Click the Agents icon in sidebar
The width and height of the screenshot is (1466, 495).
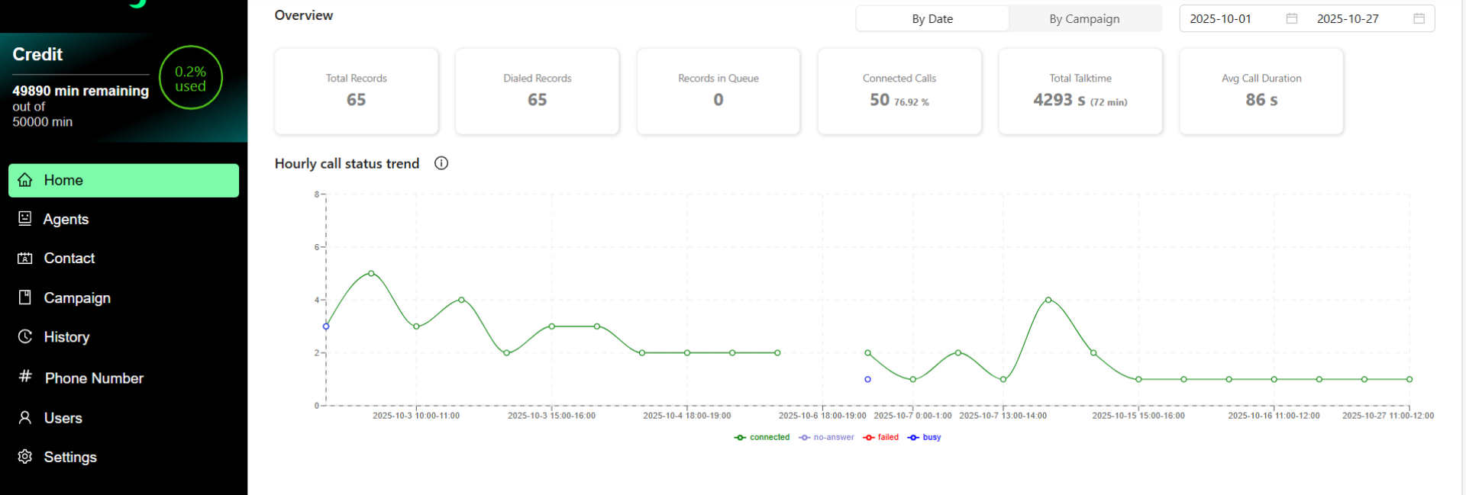click(x=25, y=219)
